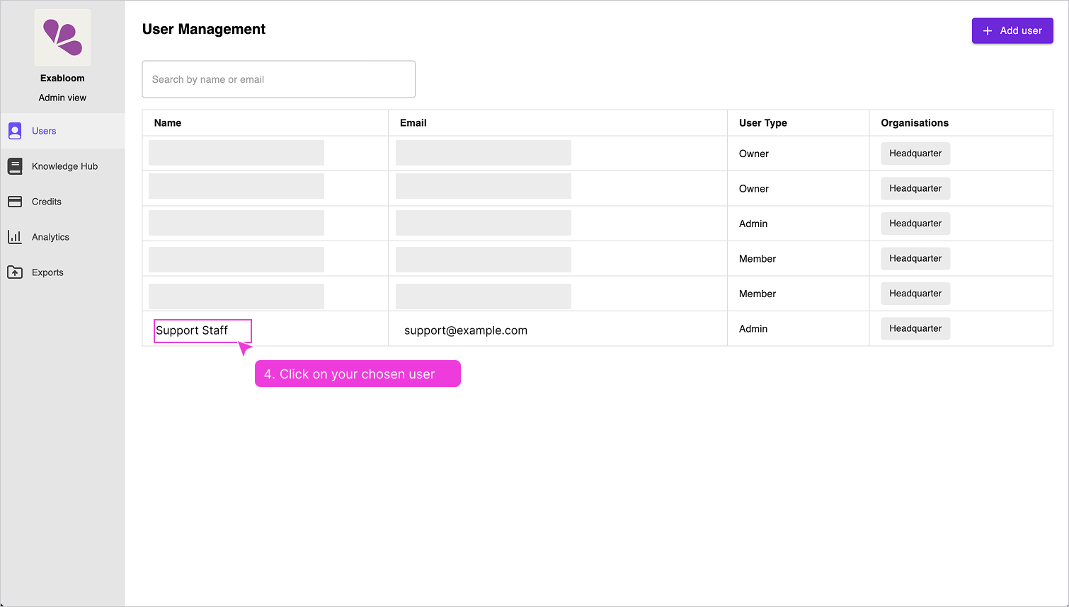This screenshot has width=1069, height=607.
Task: Switch to the Exports sidebar item
Action: coord(47,272)
